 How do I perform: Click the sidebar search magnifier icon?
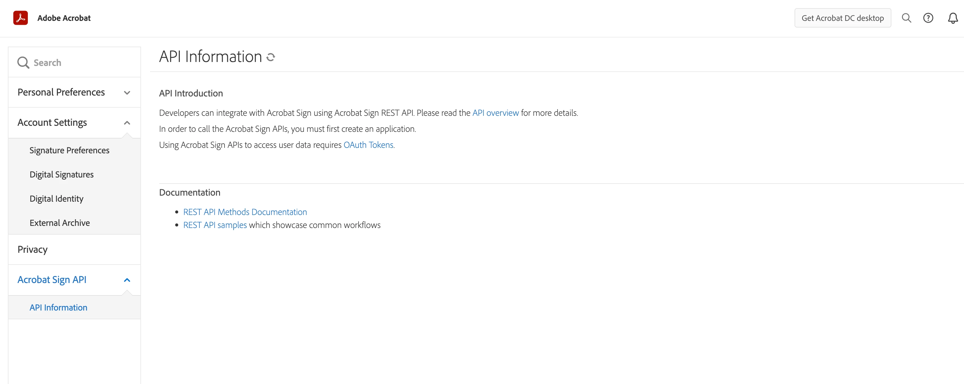click(23, 63)
